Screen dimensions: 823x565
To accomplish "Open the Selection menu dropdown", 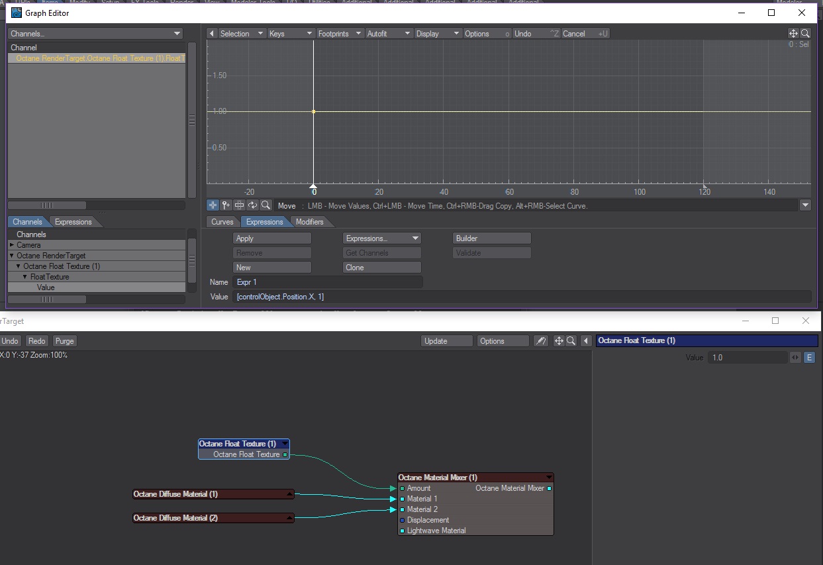I will tap(242, 34).
